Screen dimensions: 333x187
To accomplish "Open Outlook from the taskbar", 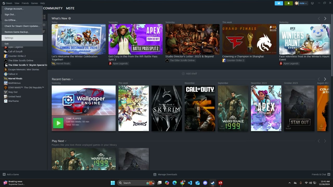I will click(x=197, y=183).
